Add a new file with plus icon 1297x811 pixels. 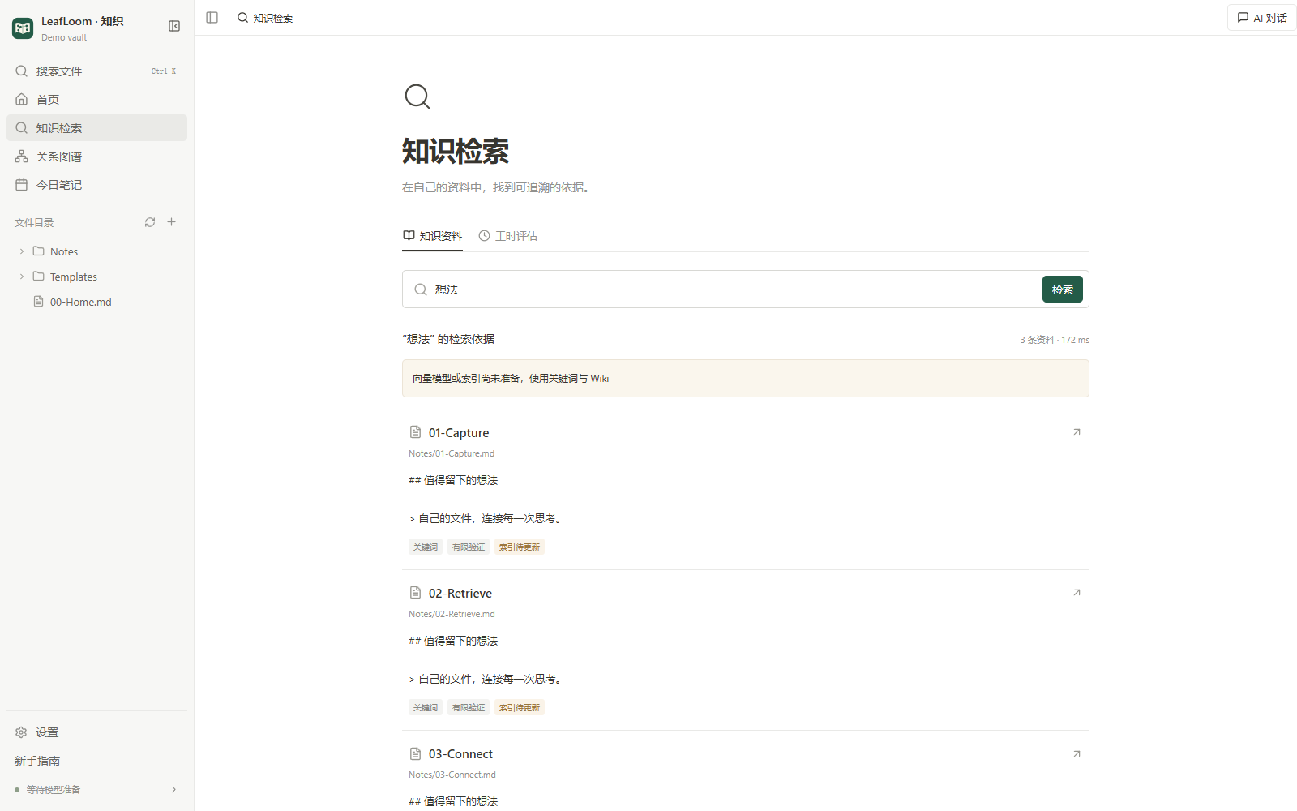pos(172,222)
